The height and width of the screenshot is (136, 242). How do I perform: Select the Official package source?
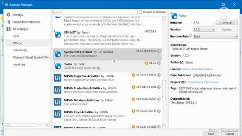pos(27,43)
